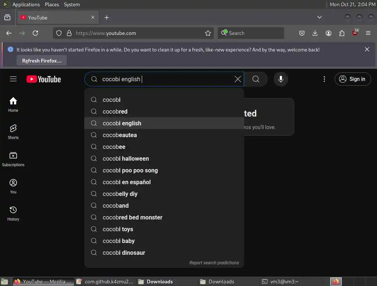Choose 'cocobelly diy' suggestion

[x=164, y=194]
